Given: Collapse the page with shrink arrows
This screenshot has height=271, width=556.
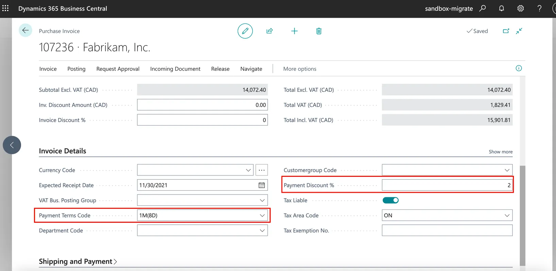Looking at the screenshot, I should 519,31.
